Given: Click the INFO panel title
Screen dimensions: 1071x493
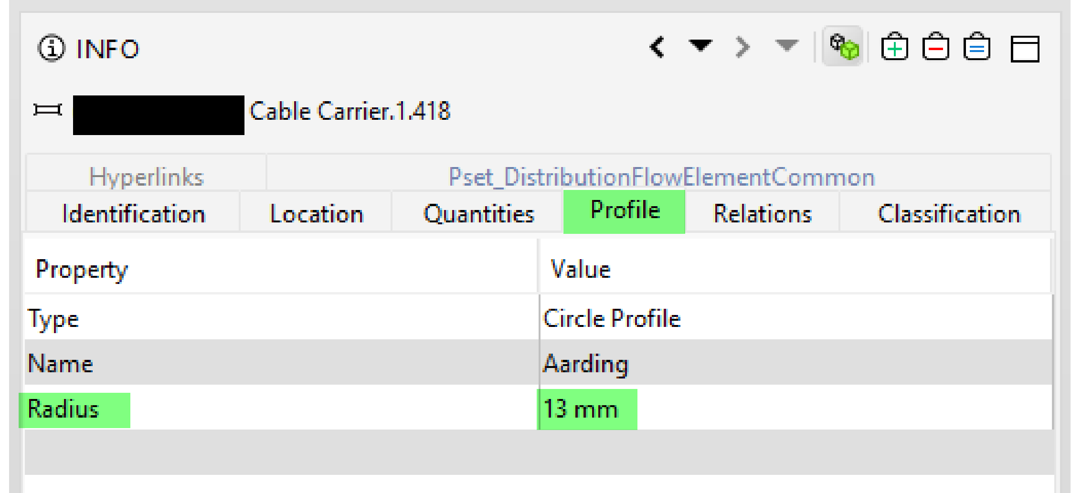Looking at the screenshot, I should tap(108, 49).
